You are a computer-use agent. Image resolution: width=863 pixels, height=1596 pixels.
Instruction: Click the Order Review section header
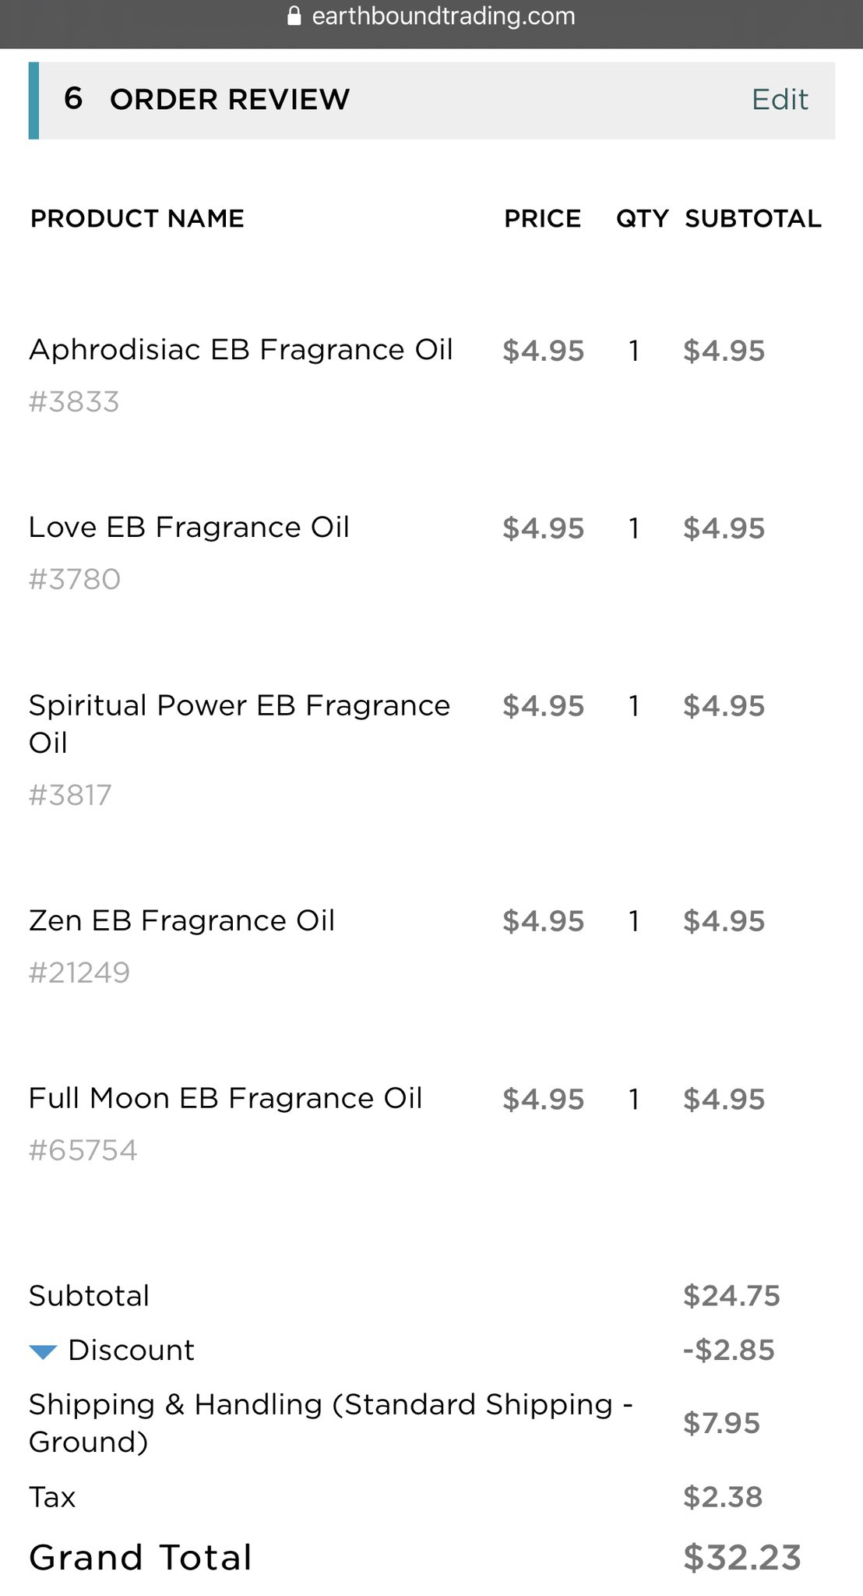pyautogui.click(x=431, y=101)
